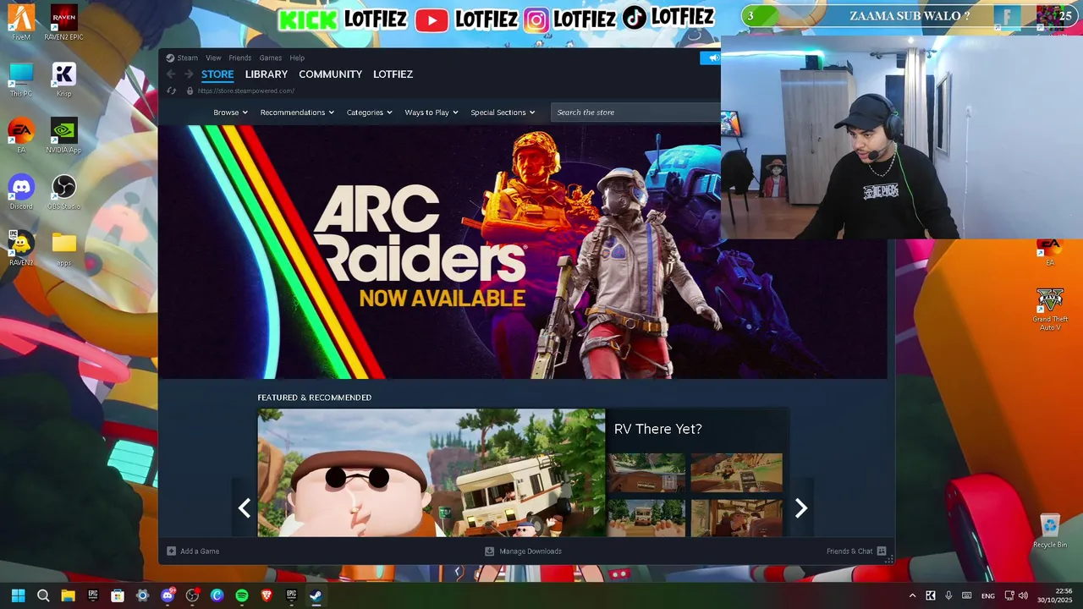Switch to the LIBRARY tab
This screenshot has width=1083, height=609.
(267, 74)
